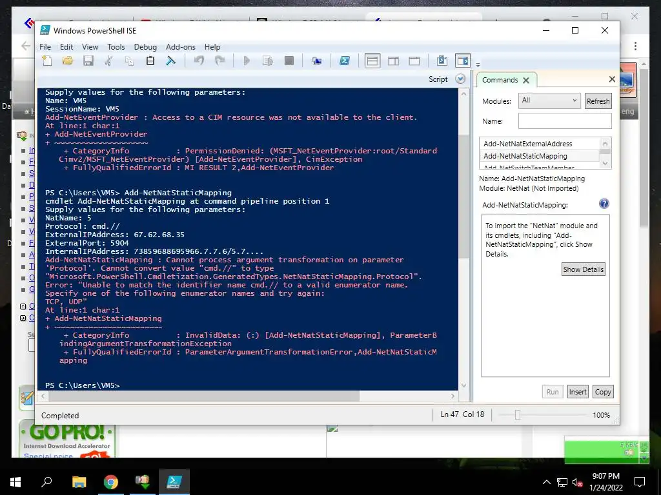Click the Paste clipboard icon
This screenshot has width=661, height=495.
tap(150, 61)
